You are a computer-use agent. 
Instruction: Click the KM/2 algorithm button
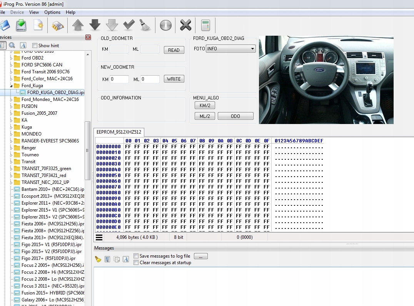205,106
